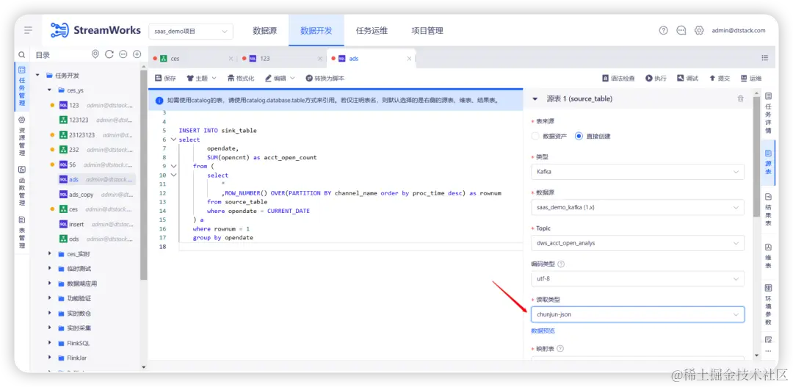Switch to the ces editor tab

point(192,58)
